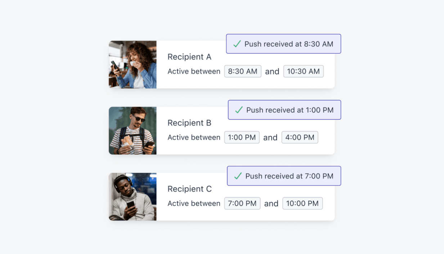Select Recipient B's photo with sunglasses

[x=133, y=130]
